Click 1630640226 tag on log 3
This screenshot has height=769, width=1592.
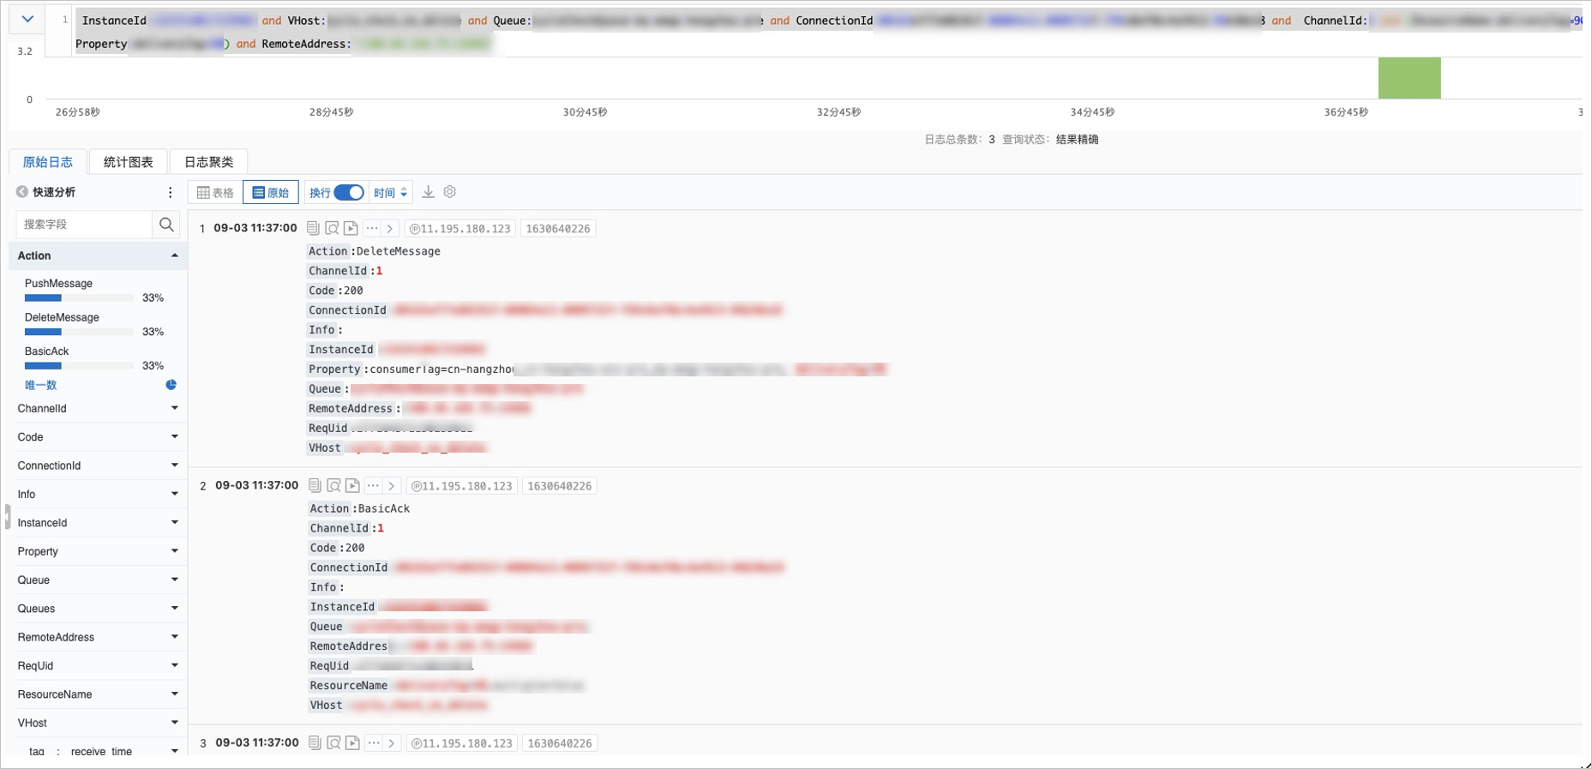coord(560,743)
